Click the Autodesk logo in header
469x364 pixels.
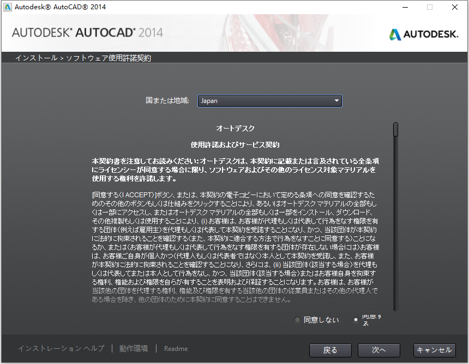tap(424, 34)
